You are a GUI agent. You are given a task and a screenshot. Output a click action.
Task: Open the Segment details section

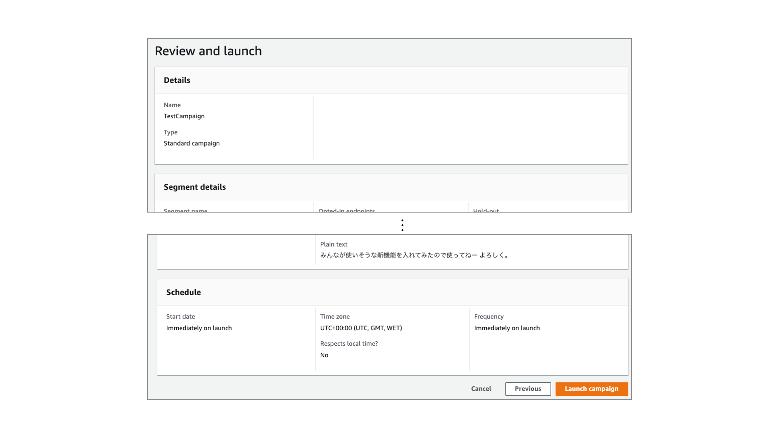pos(194,187)
